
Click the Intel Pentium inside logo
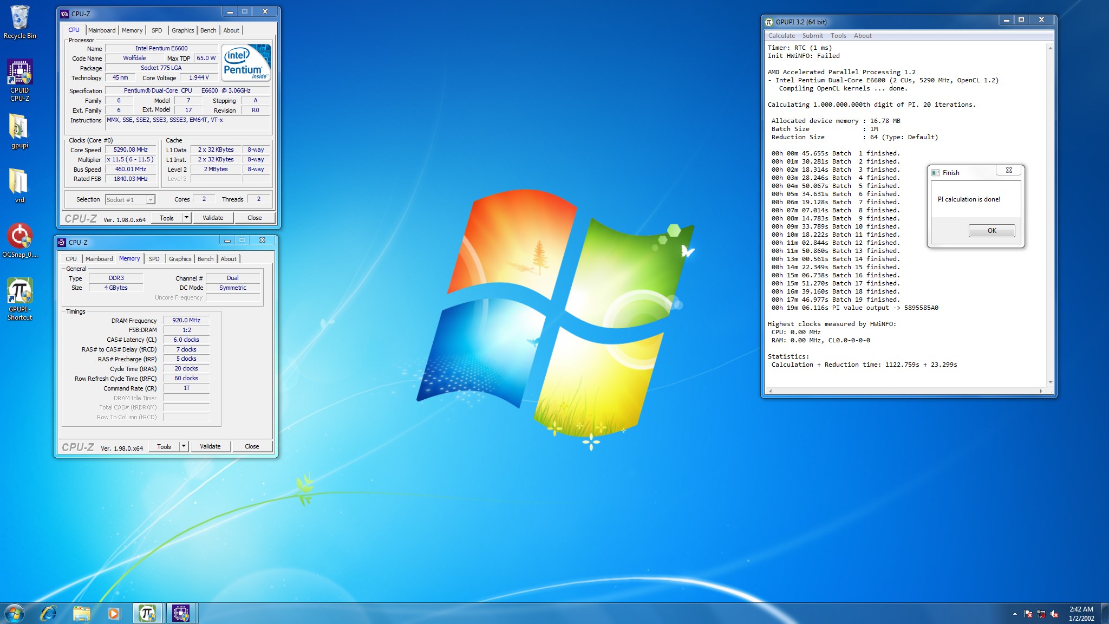(x=246, y=63)
